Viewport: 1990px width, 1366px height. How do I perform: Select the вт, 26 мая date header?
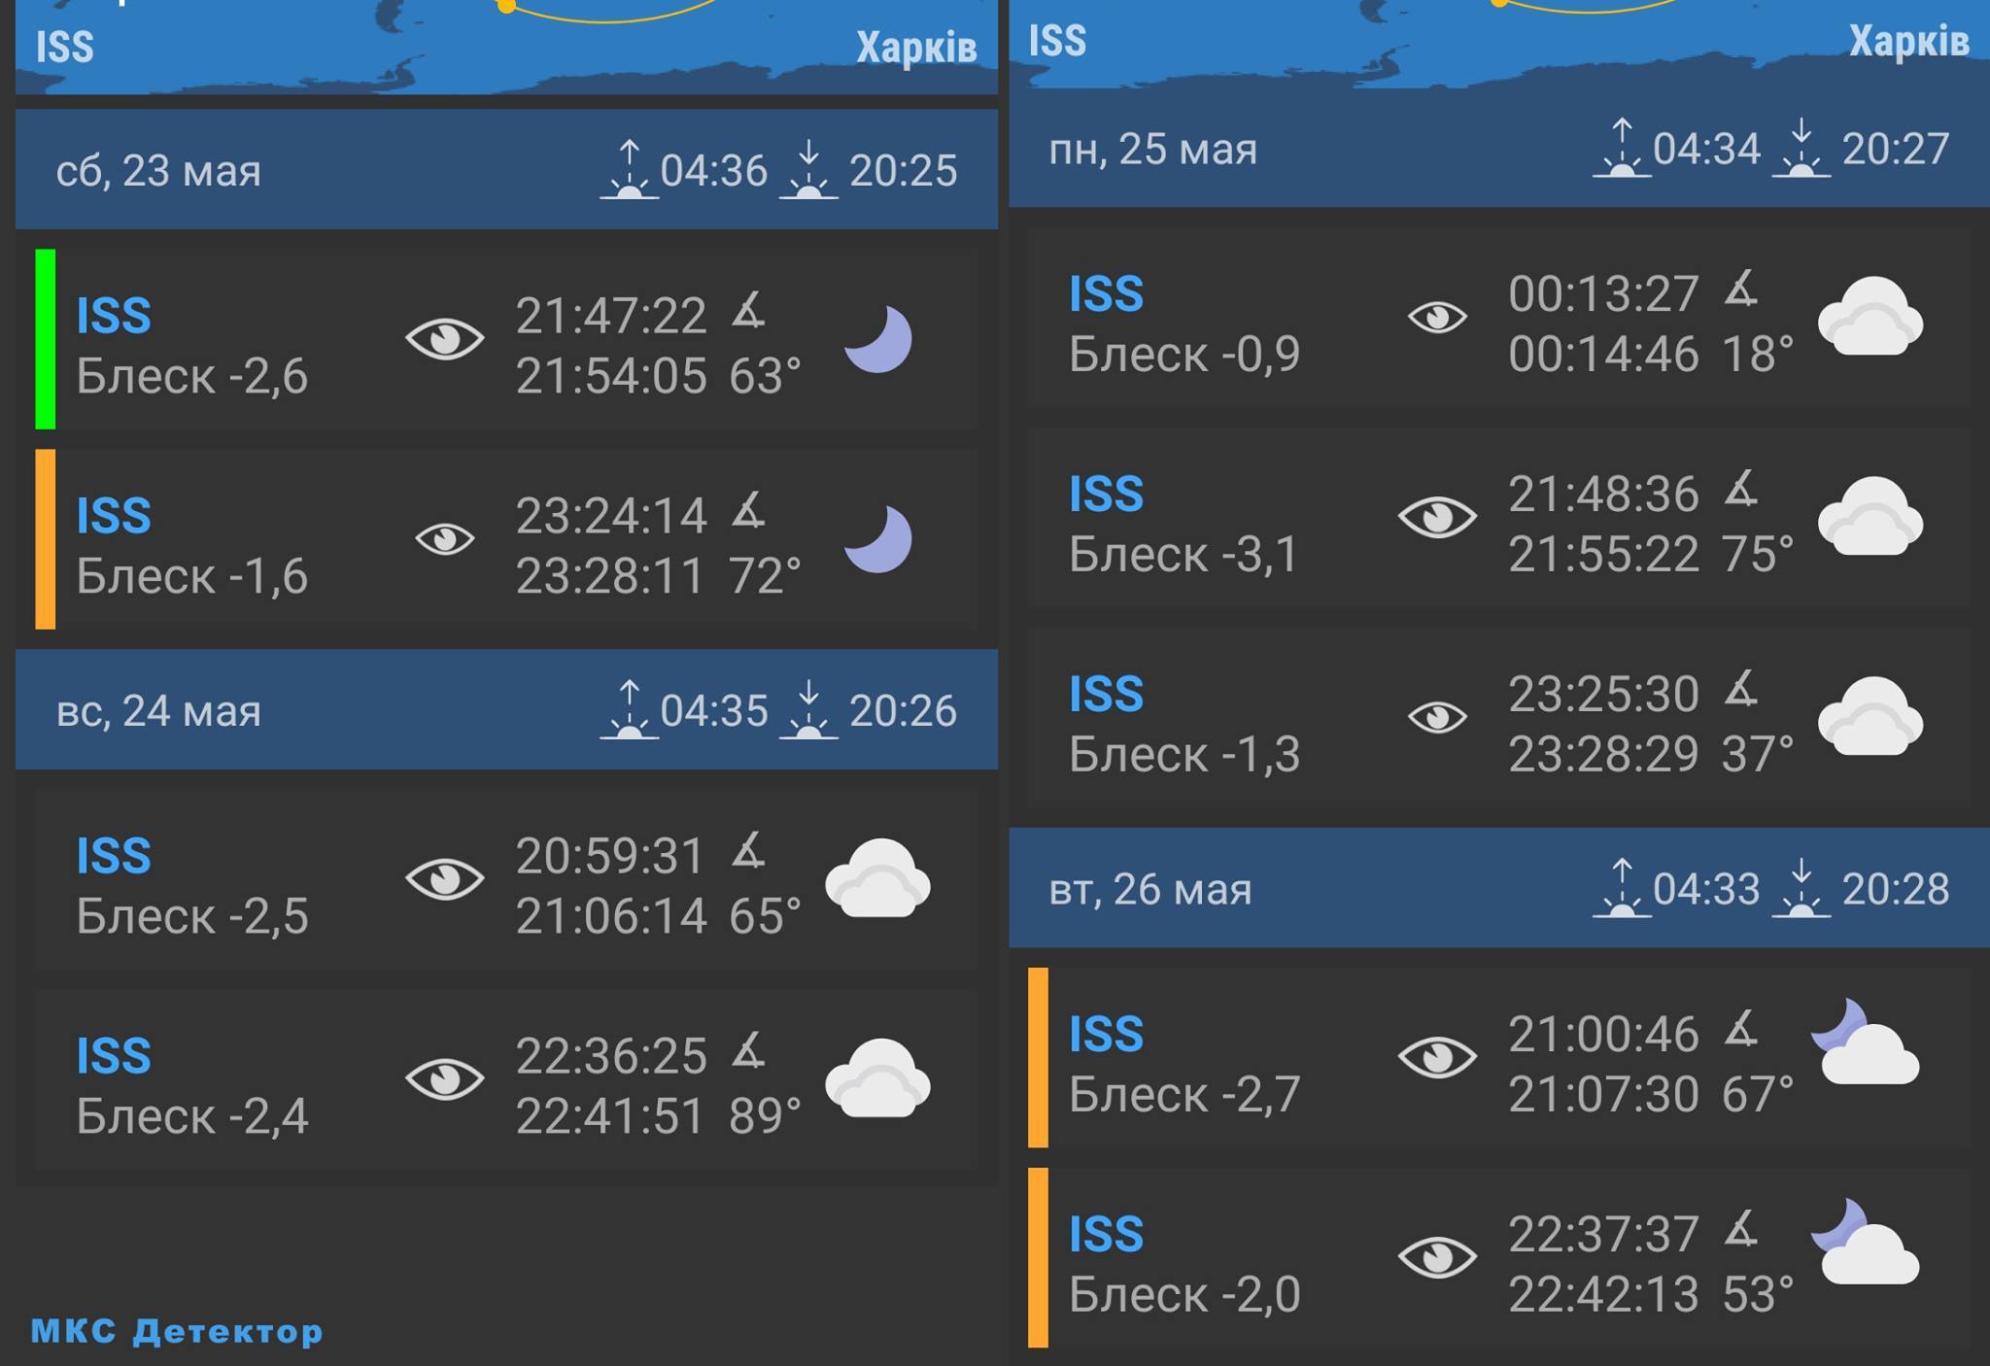point(1499,888)
